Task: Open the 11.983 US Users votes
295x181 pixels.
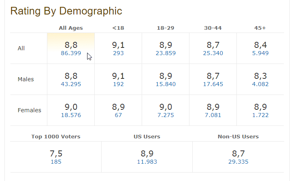Action: (147, 162)
